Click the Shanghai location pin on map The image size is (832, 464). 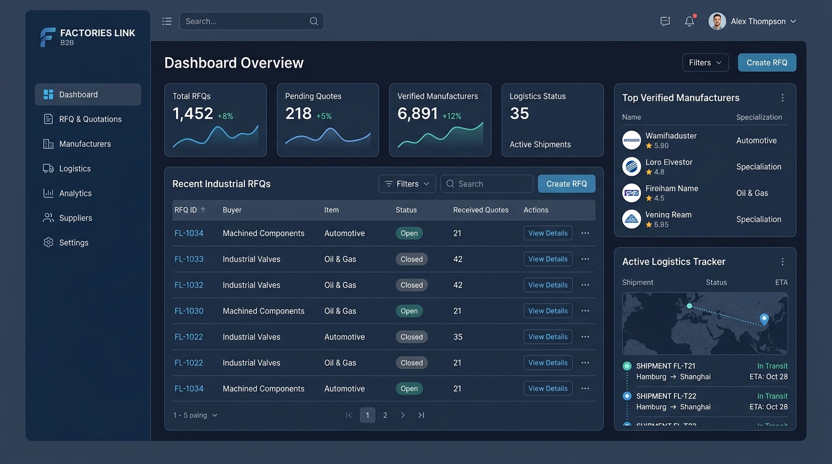[x=764, y=319]
